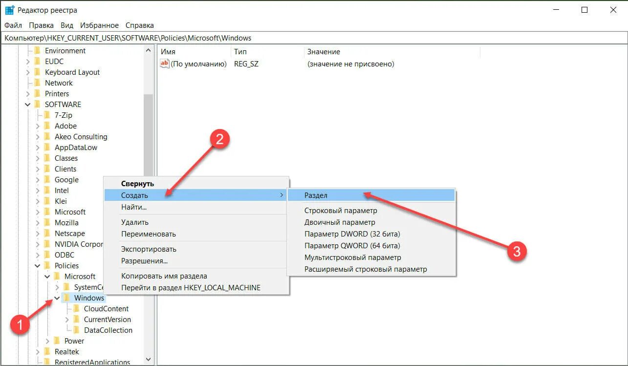Click the Policies key folder icon
628x366 pixels.
click(x=47, y=266)
